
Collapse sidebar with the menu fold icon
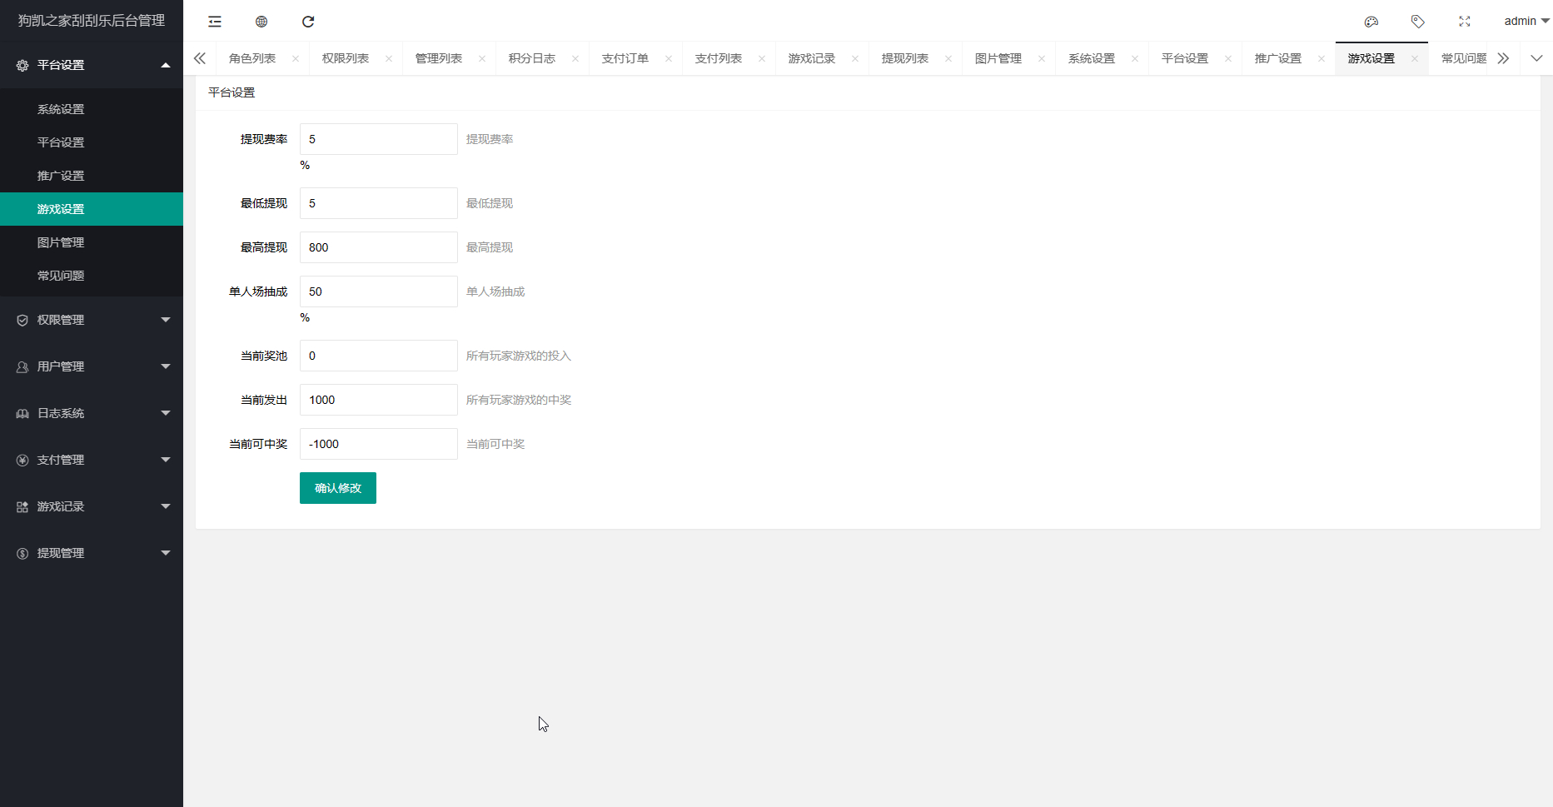215,22
